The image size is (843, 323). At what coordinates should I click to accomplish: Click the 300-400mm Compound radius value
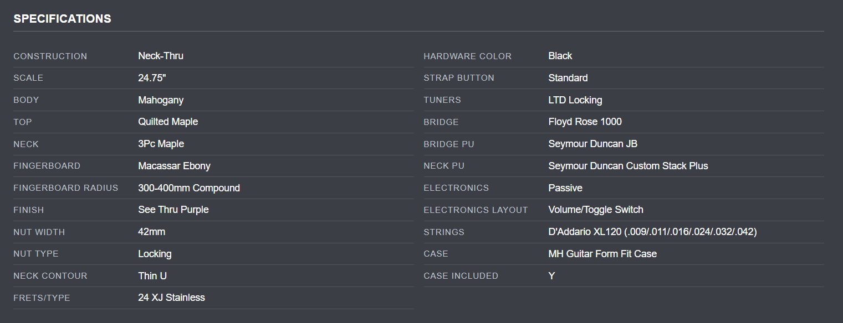(x=189, y=188)
